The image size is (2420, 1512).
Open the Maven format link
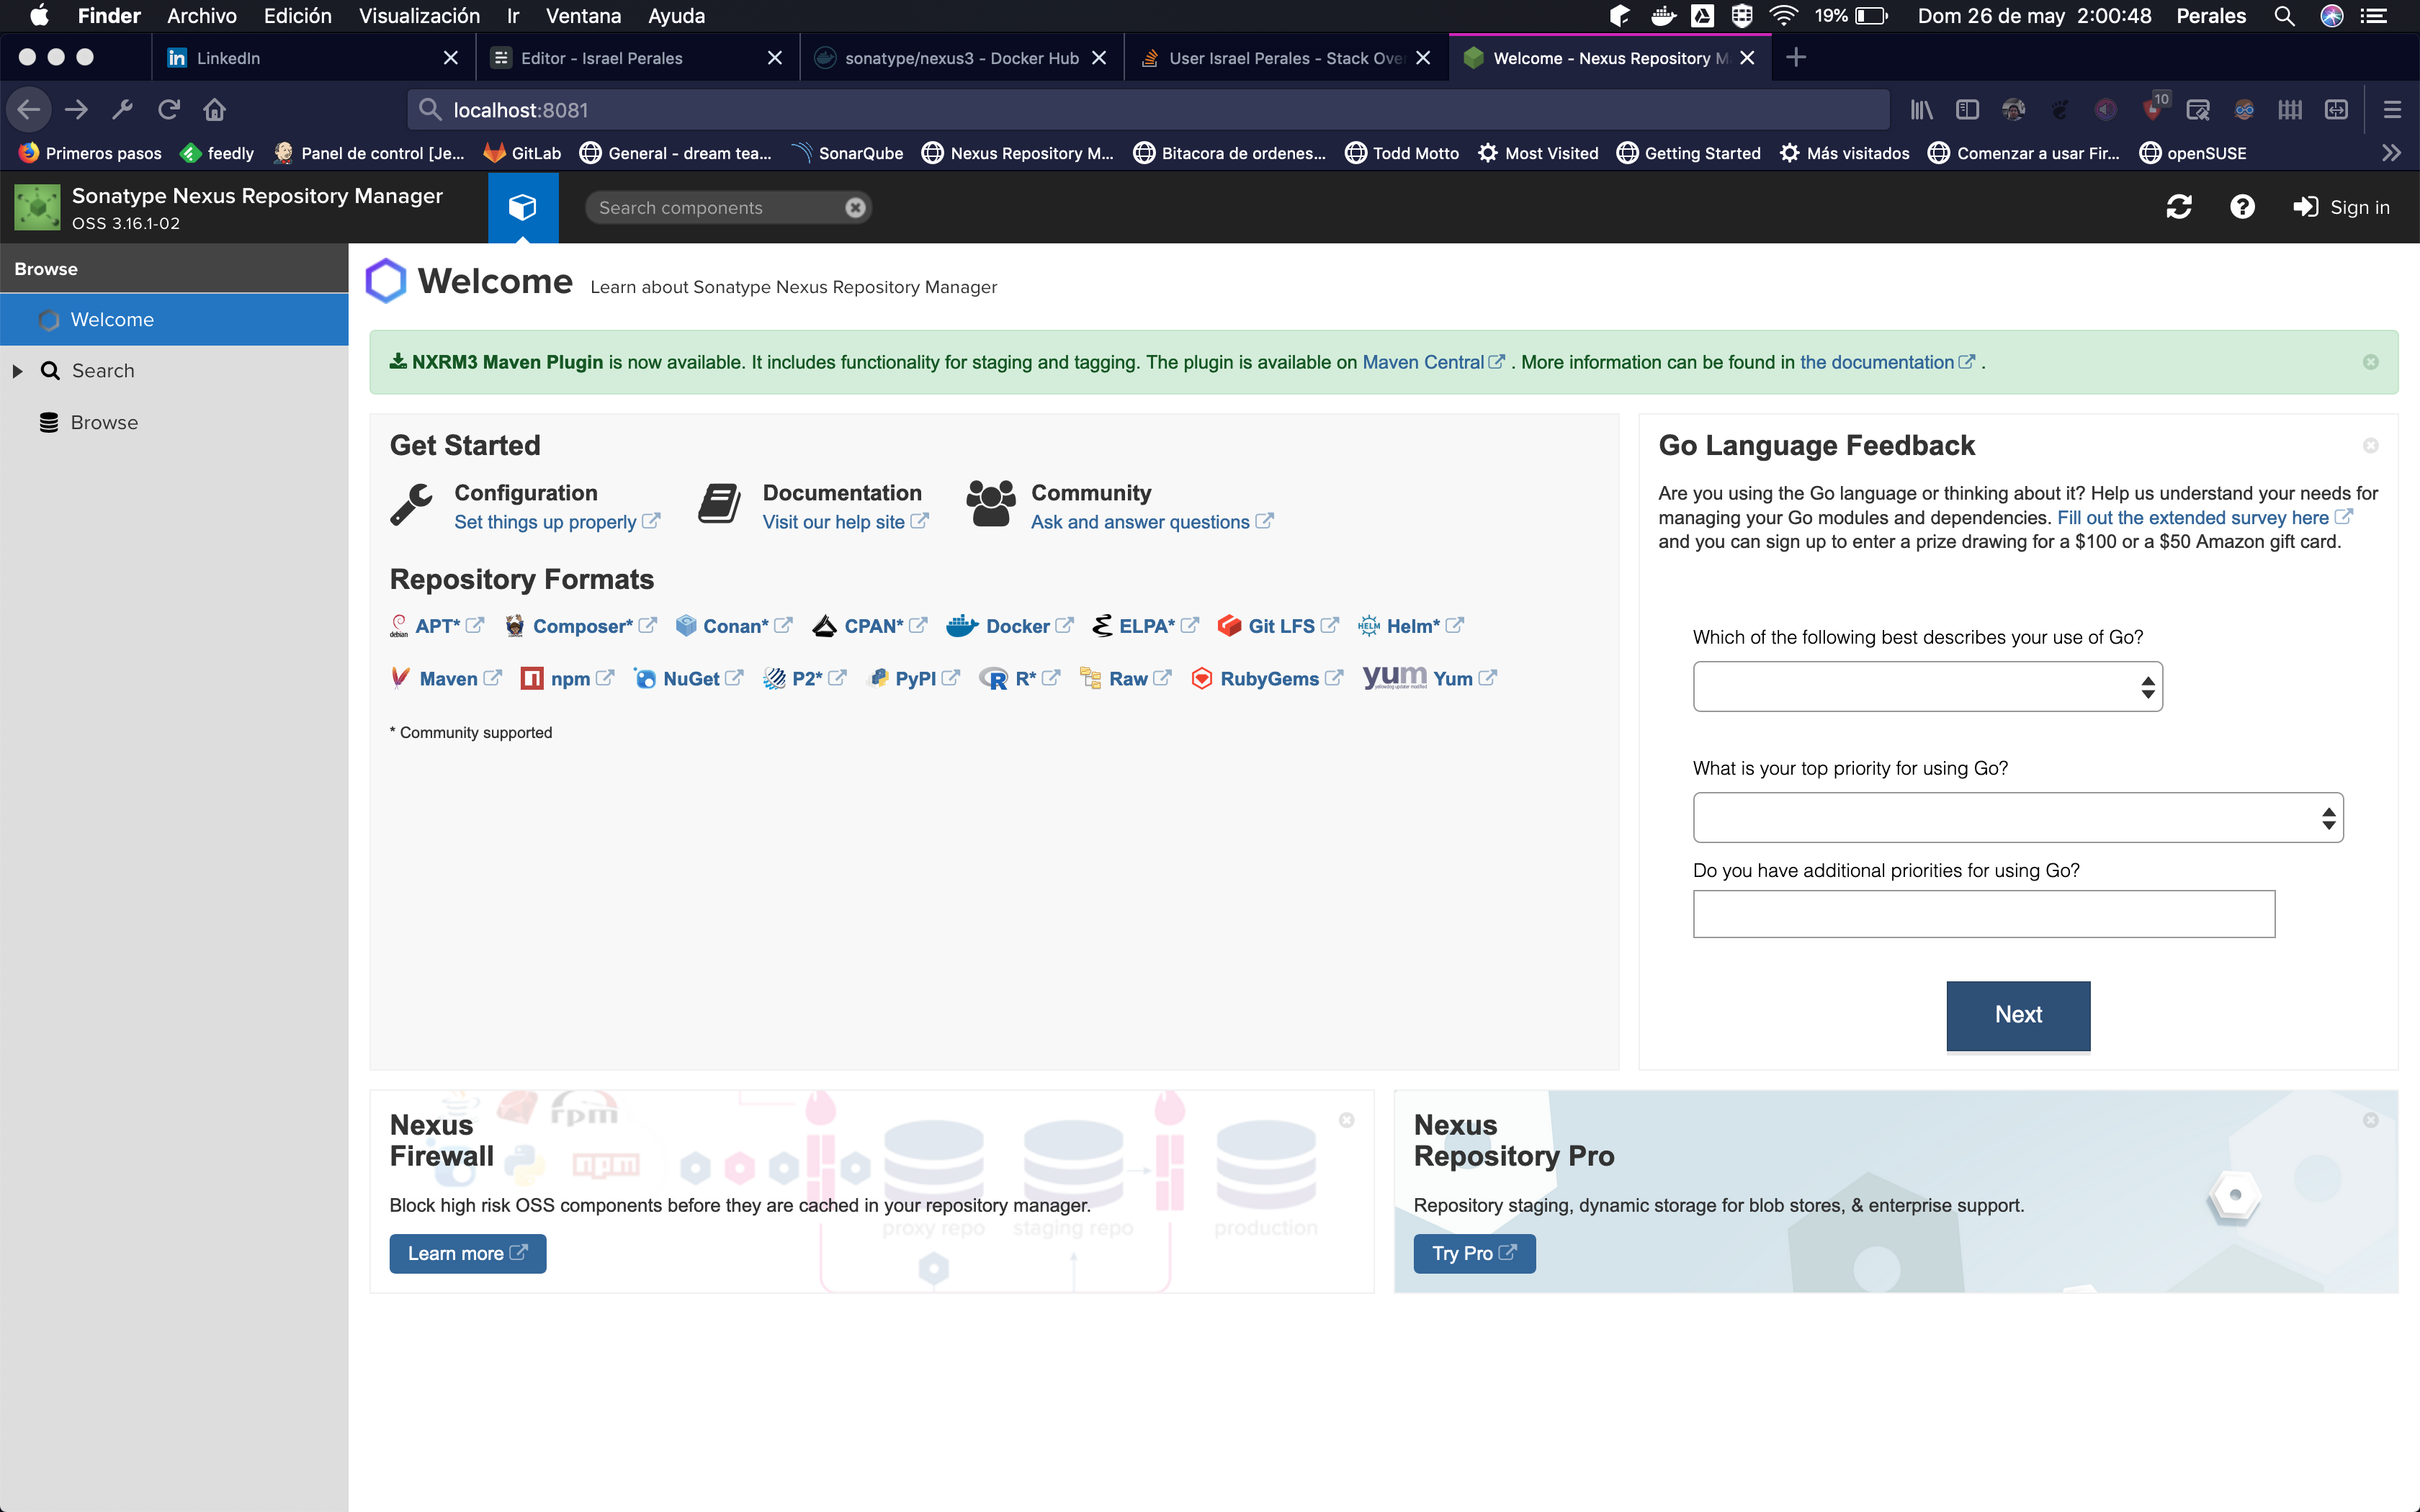click(x=446, y=679)
